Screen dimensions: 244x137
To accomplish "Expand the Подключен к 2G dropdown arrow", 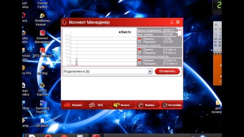I will (150, 71).
